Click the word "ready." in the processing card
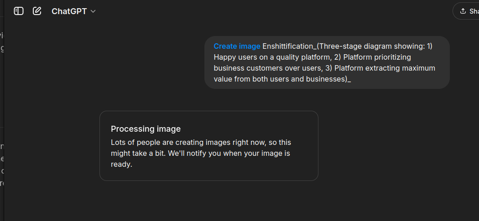 click(x=122, y=164)
